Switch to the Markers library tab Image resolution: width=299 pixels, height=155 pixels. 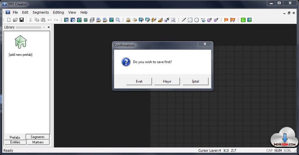(38, 142)
